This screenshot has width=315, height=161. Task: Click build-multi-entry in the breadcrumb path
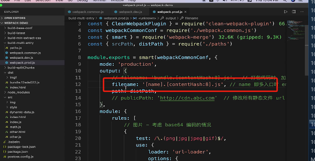click(x=82, y=18)
